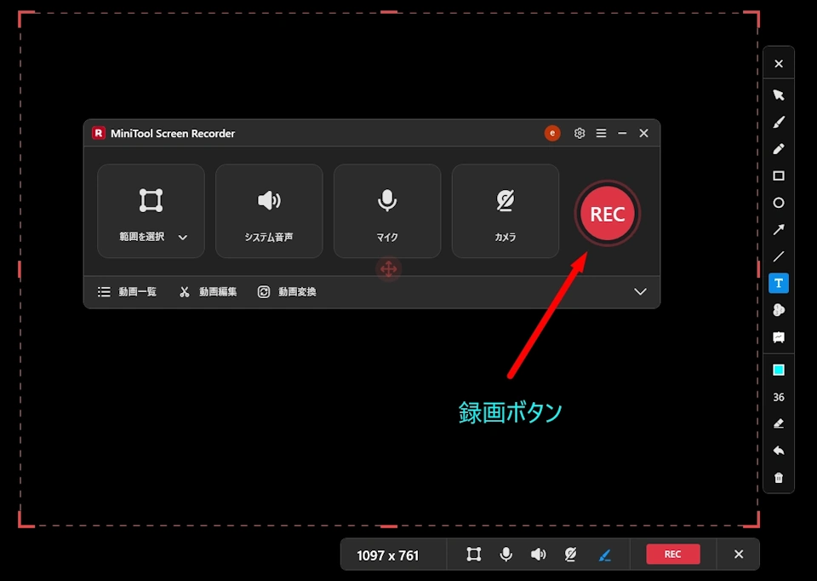Enable the カメラ webcam option
Viewport: 817px width, 581px height.
click(x=506, y=210)
